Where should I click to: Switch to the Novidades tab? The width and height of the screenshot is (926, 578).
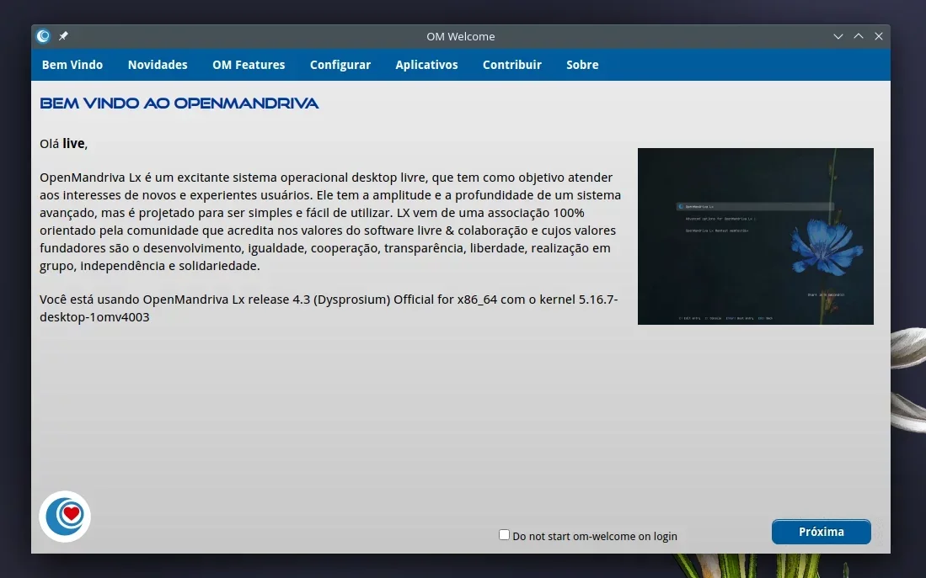click(158, 65)
